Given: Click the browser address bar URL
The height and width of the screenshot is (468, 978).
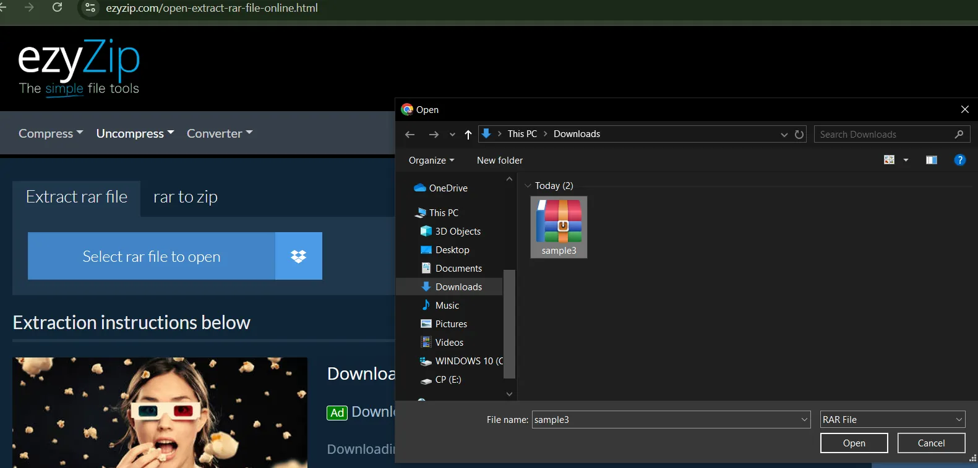Looking at the screenshot, I should point(212,8).
